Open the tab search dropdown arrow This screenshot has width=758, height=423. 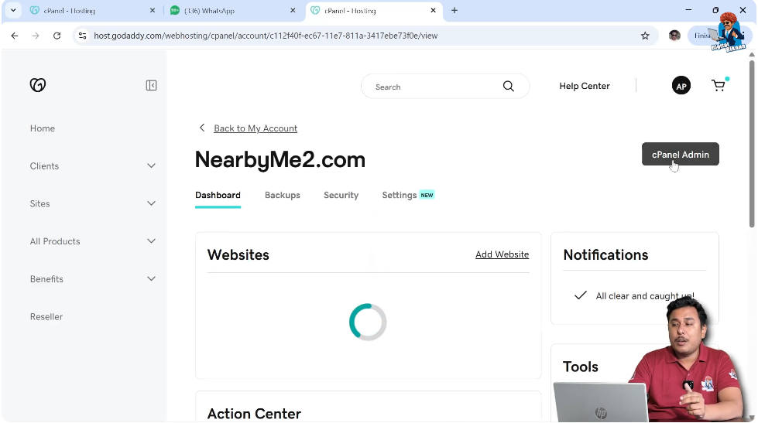coord(13,10)
